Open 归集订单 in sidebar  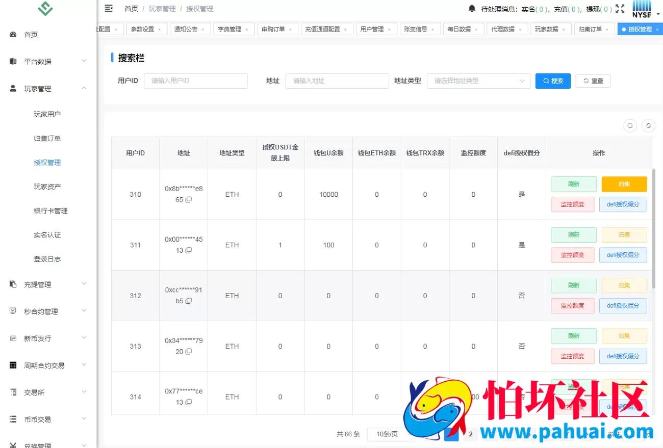[48, 138]
